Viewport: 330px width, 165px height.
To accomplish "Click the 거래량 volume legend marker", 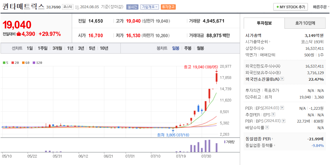I will coord(225,142).
